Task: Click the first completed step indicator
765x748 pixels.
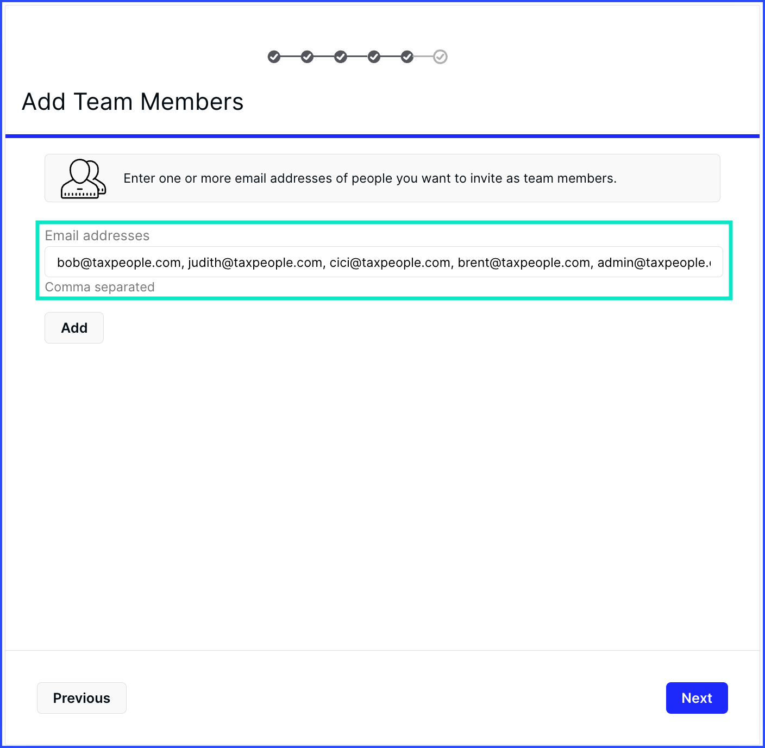Action: click(x=274, y=57)
